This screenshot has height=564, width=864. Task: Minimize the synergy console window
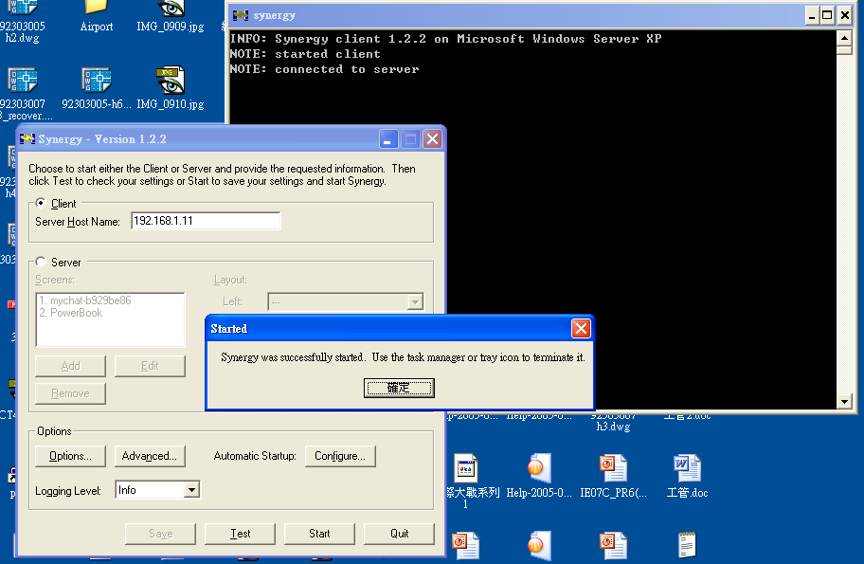(x=812, y=15)
